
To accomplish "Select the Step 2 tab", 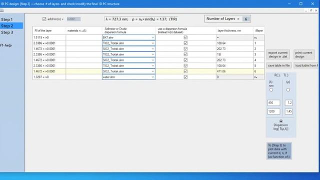I will (x=11, y=26).
